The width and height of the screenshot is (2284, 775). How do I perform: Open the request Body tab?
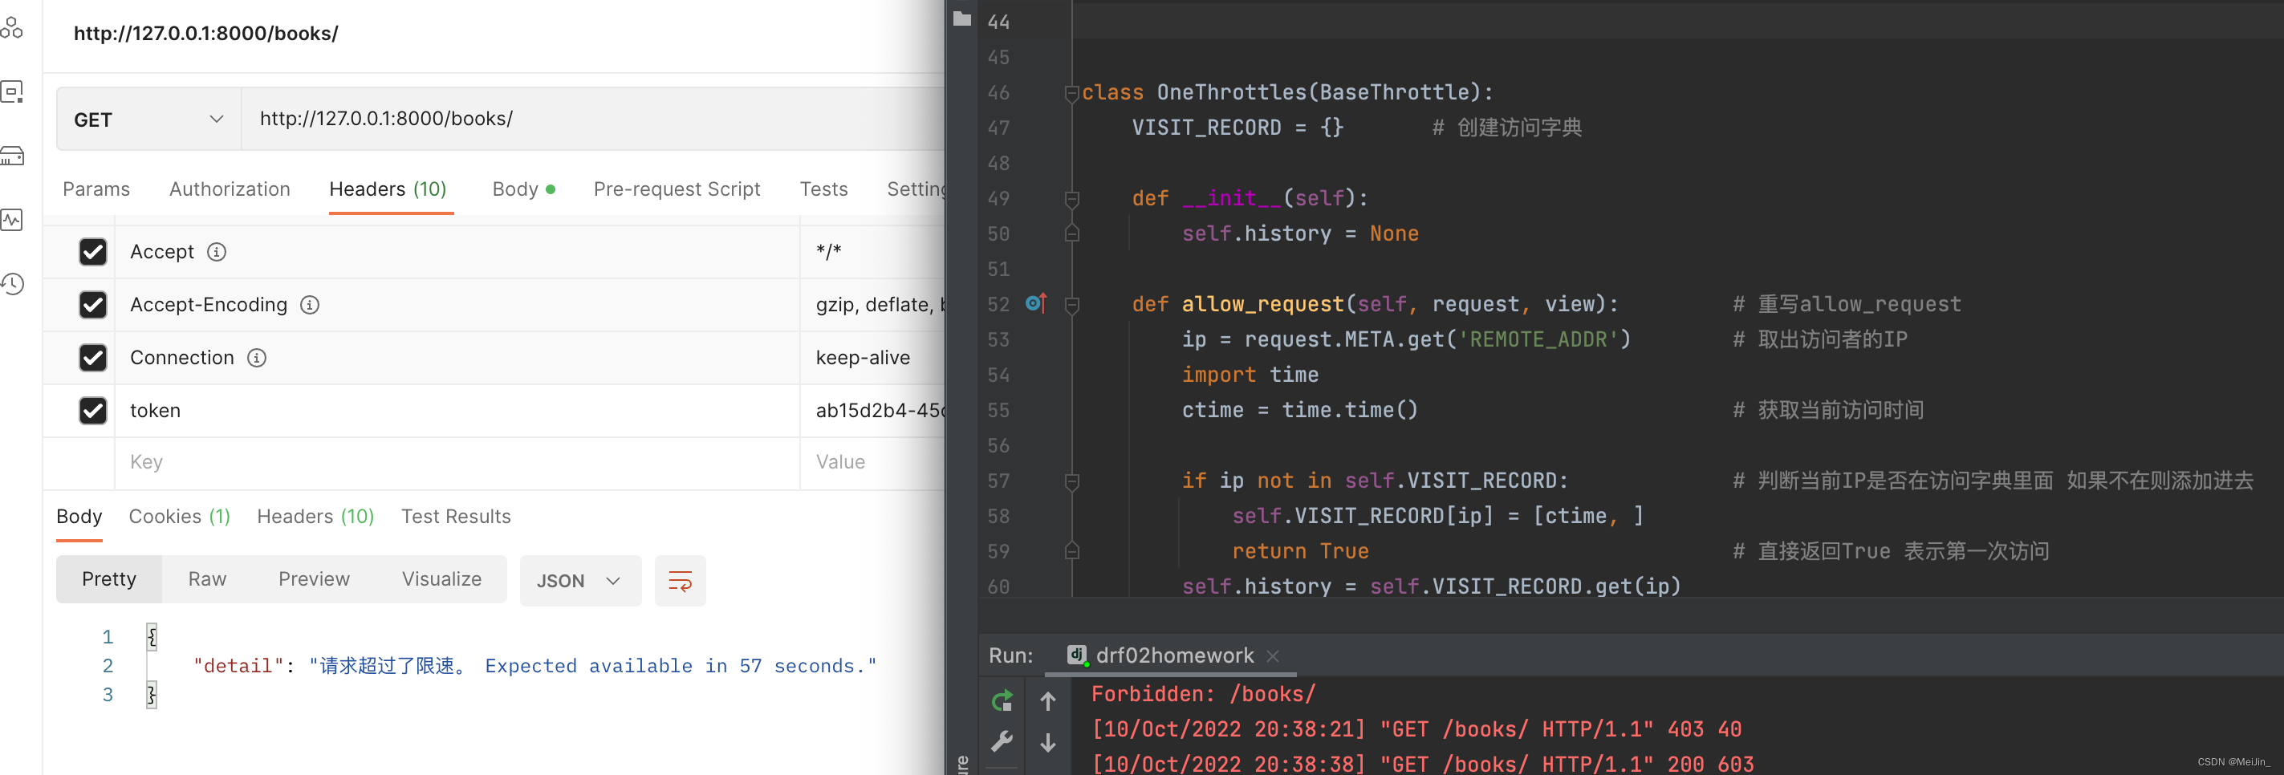click(x=523, y=189)
